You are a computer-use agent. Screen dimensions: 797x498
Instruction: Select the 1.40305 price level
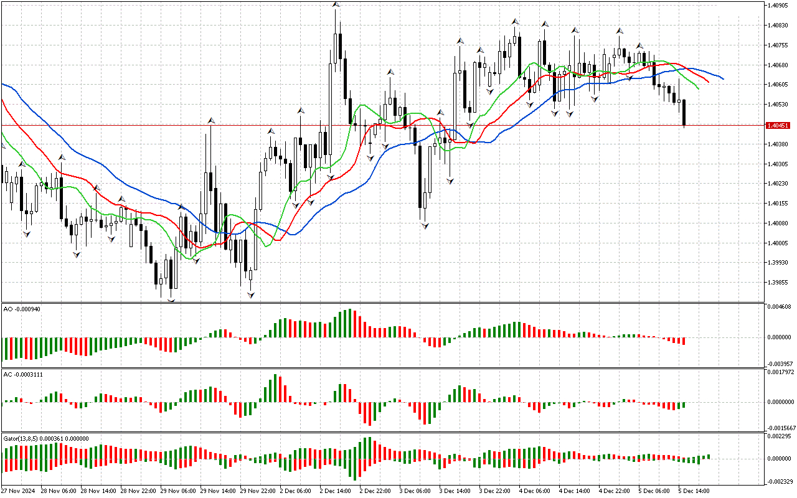[778, 164]
